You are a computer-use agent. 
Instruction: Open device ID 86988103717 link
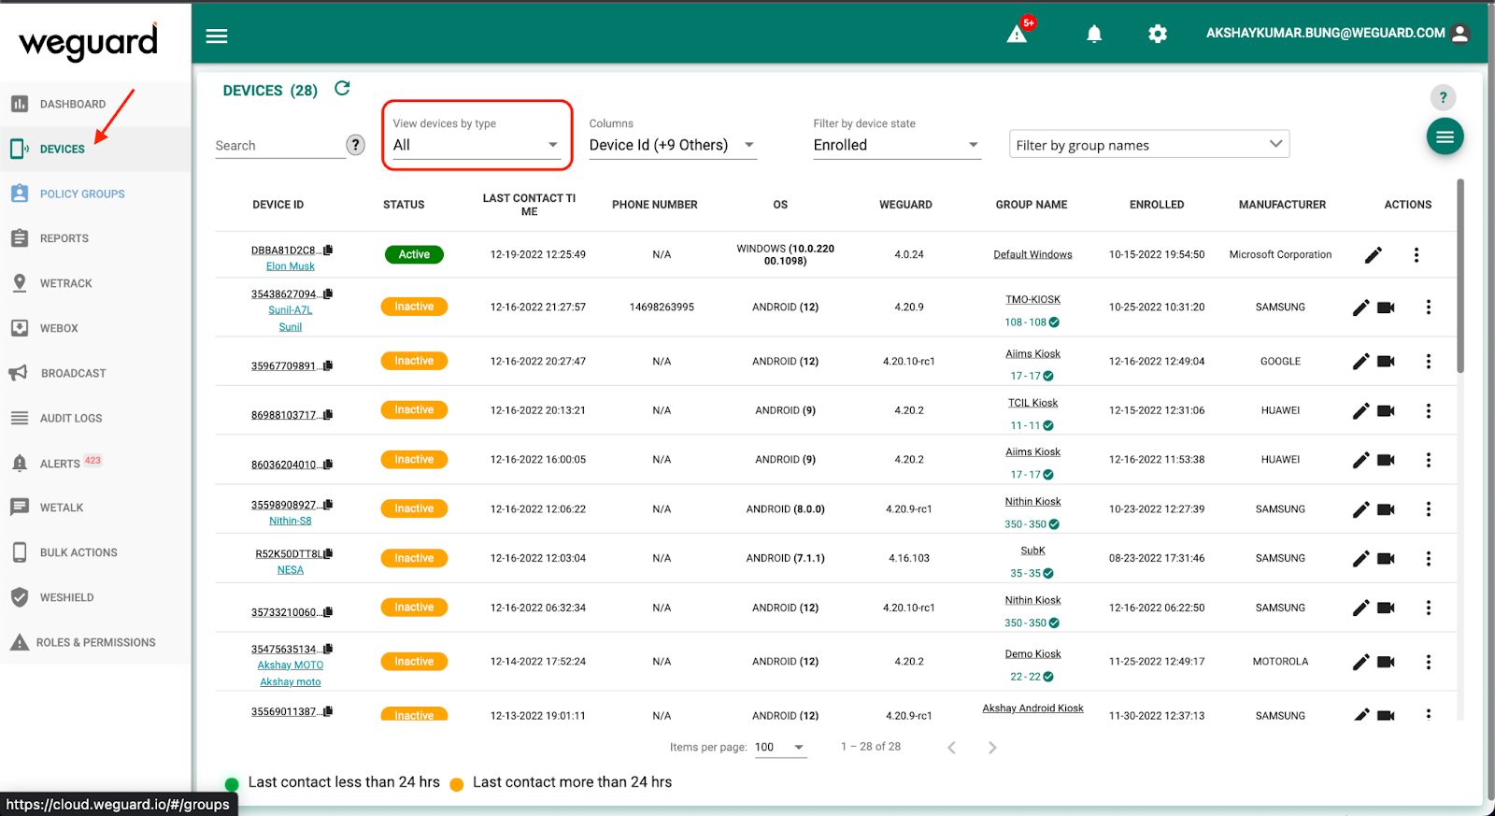point(286,415)
